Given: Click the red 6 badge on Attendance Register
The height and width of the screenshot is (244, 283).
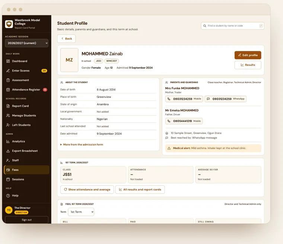Looking at the screenshot, I should click(45, 90).
